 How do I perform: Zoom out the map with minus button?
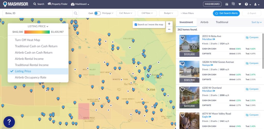coord(169,29)
